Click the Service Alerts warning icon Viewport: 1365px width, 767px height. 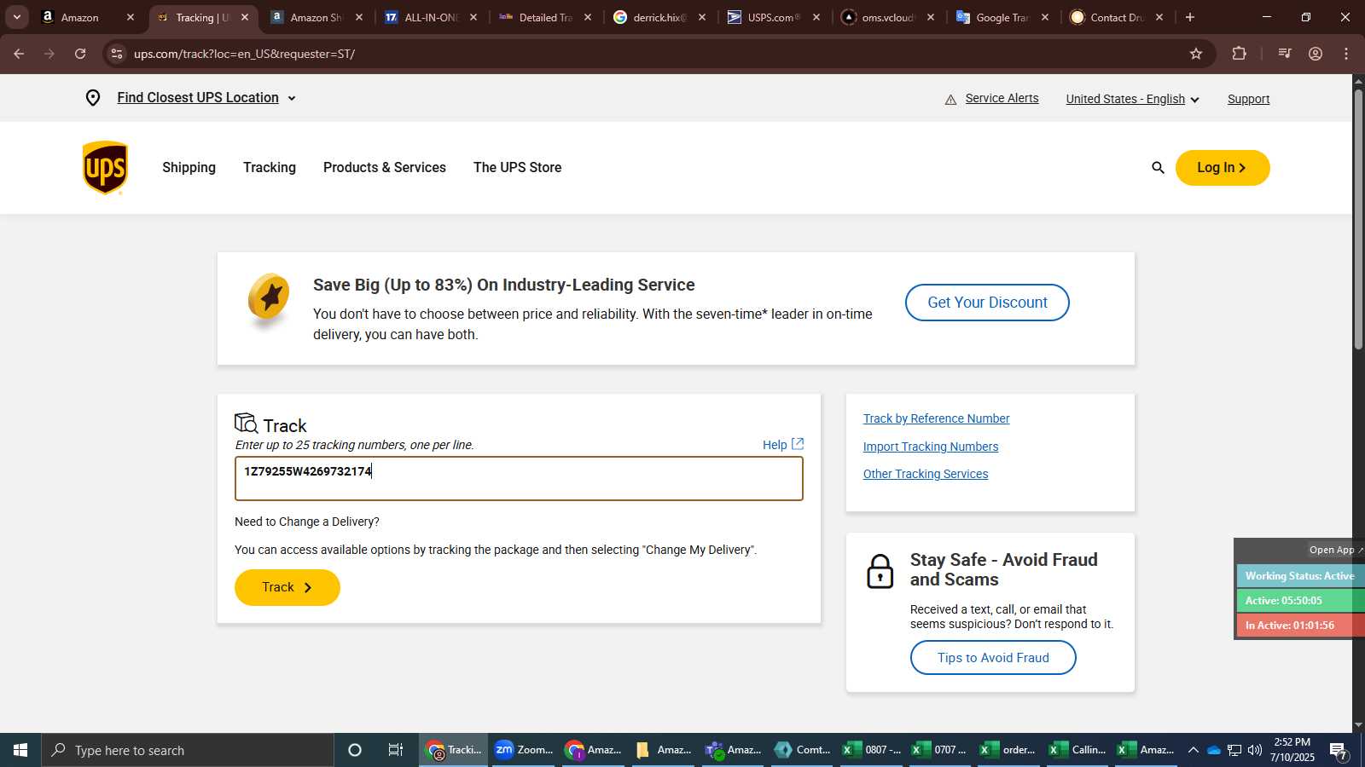coord(950,100)
